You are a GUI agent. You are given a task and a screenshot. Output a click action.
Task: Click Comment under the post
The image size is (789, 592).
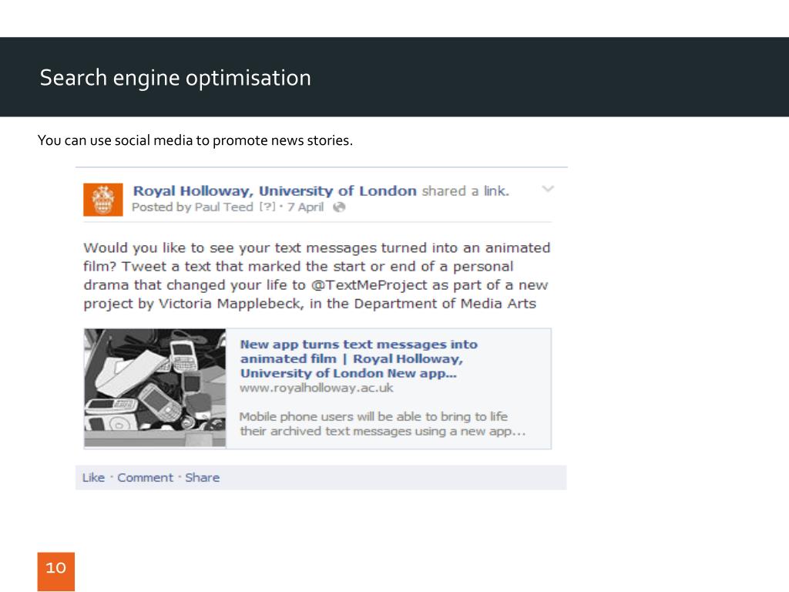point(145,478)
